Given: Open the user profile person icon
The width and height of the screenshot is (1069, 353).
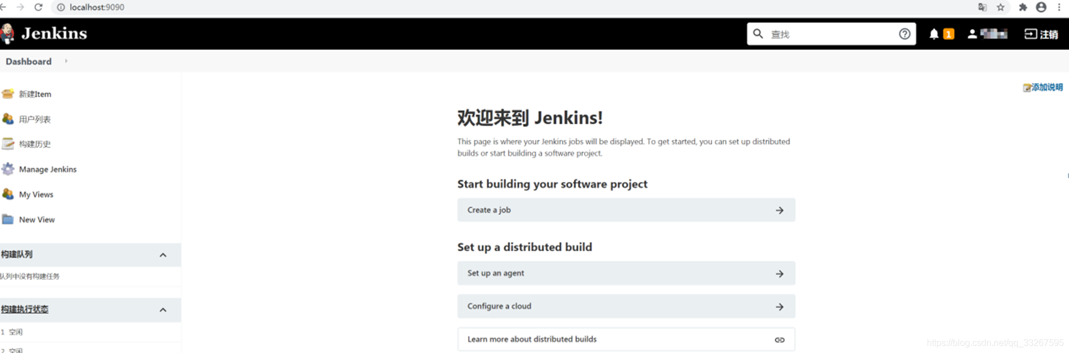Looking at the screenshot, I should pyautogui.click(x=972, y=34).
